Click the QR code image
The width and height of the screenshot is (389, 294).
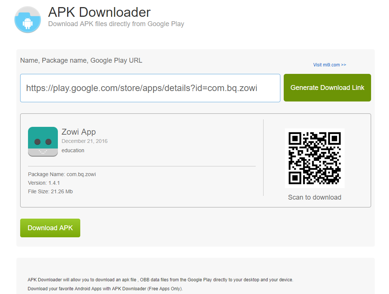(314, 158)
